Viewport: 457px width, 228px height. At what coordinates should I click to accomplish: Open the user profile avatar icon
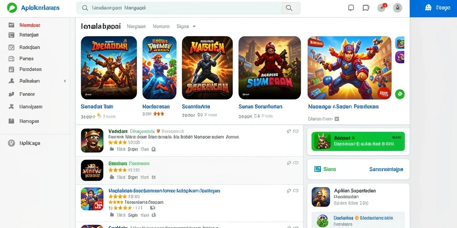point(398,8)
